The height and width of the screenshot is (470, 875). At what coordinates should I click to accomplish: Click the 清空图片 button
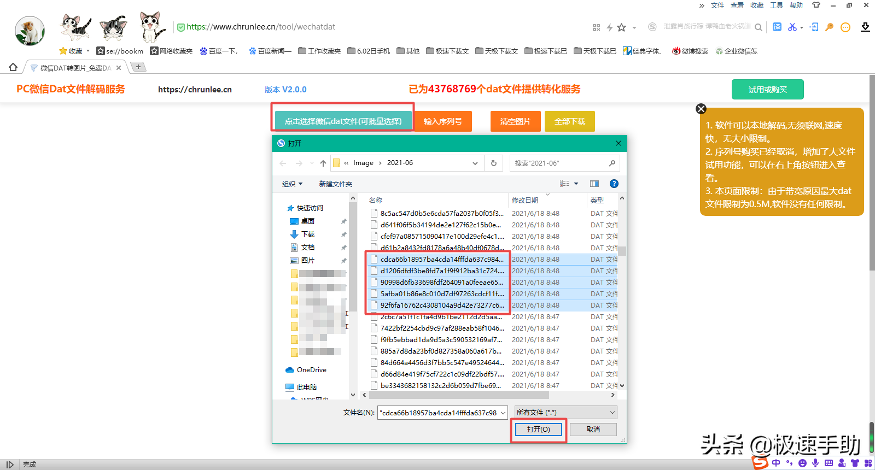pyautogui.click(x=515, y=121)
